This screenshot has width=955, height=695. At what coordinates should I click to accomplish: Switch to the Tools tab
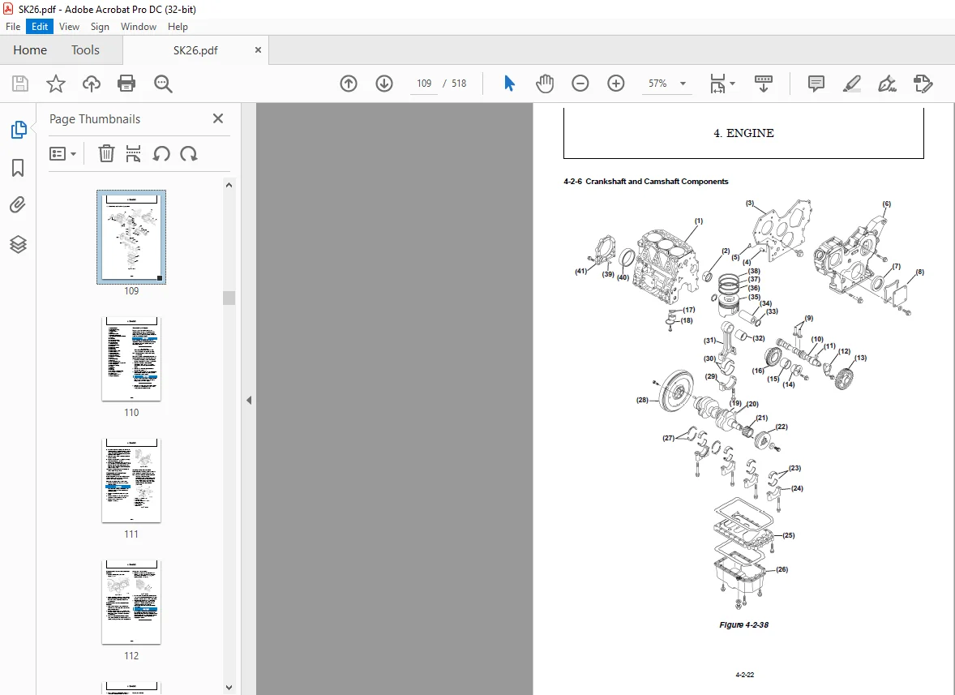85,50
